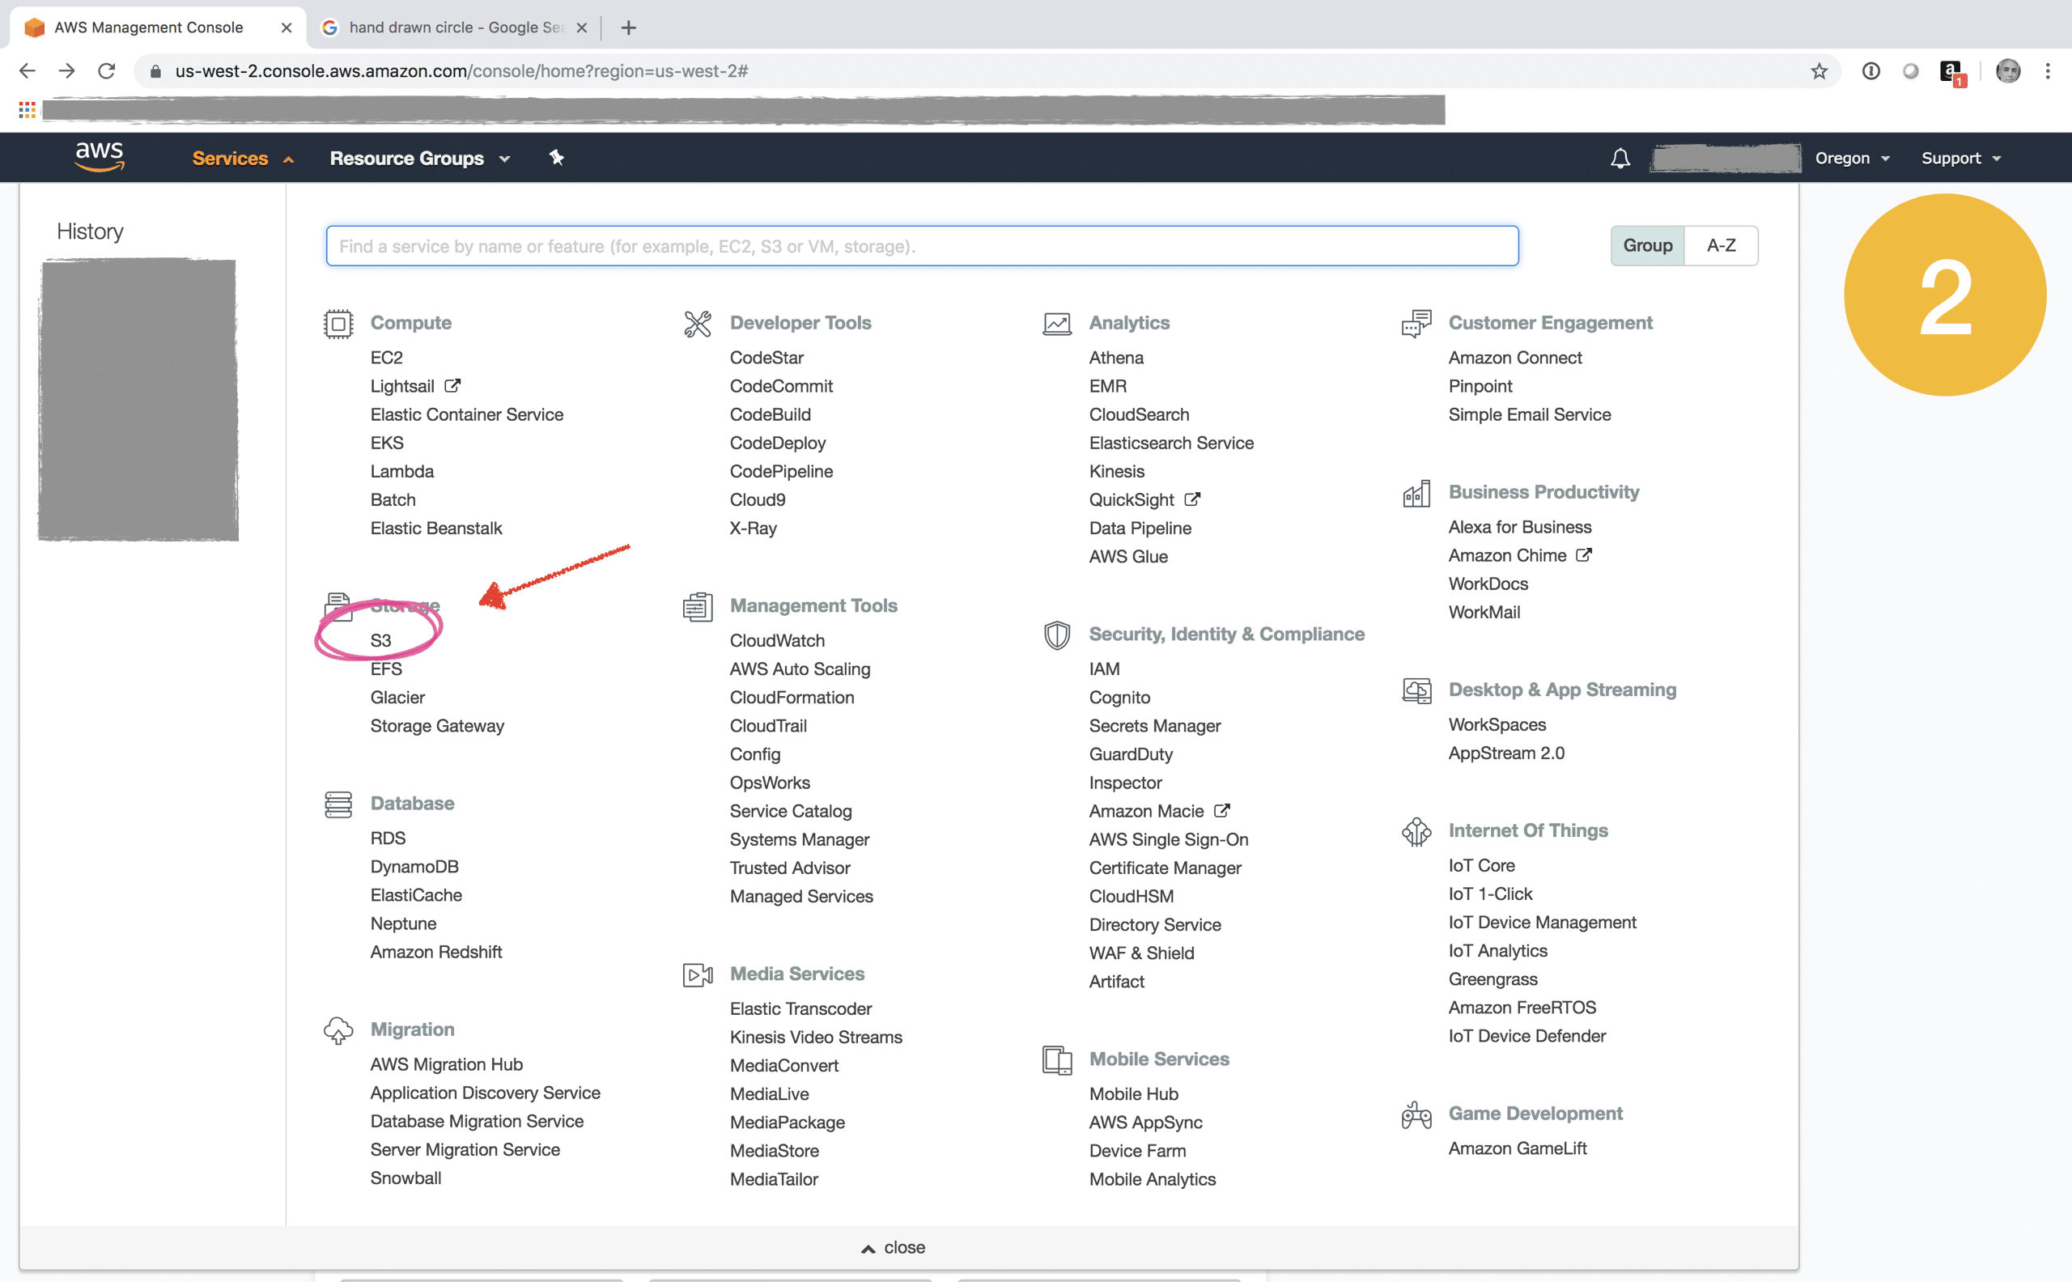Open the Lightsail external link
The width and height of the screenshot is (2072, 1282).
pos(414,387)
